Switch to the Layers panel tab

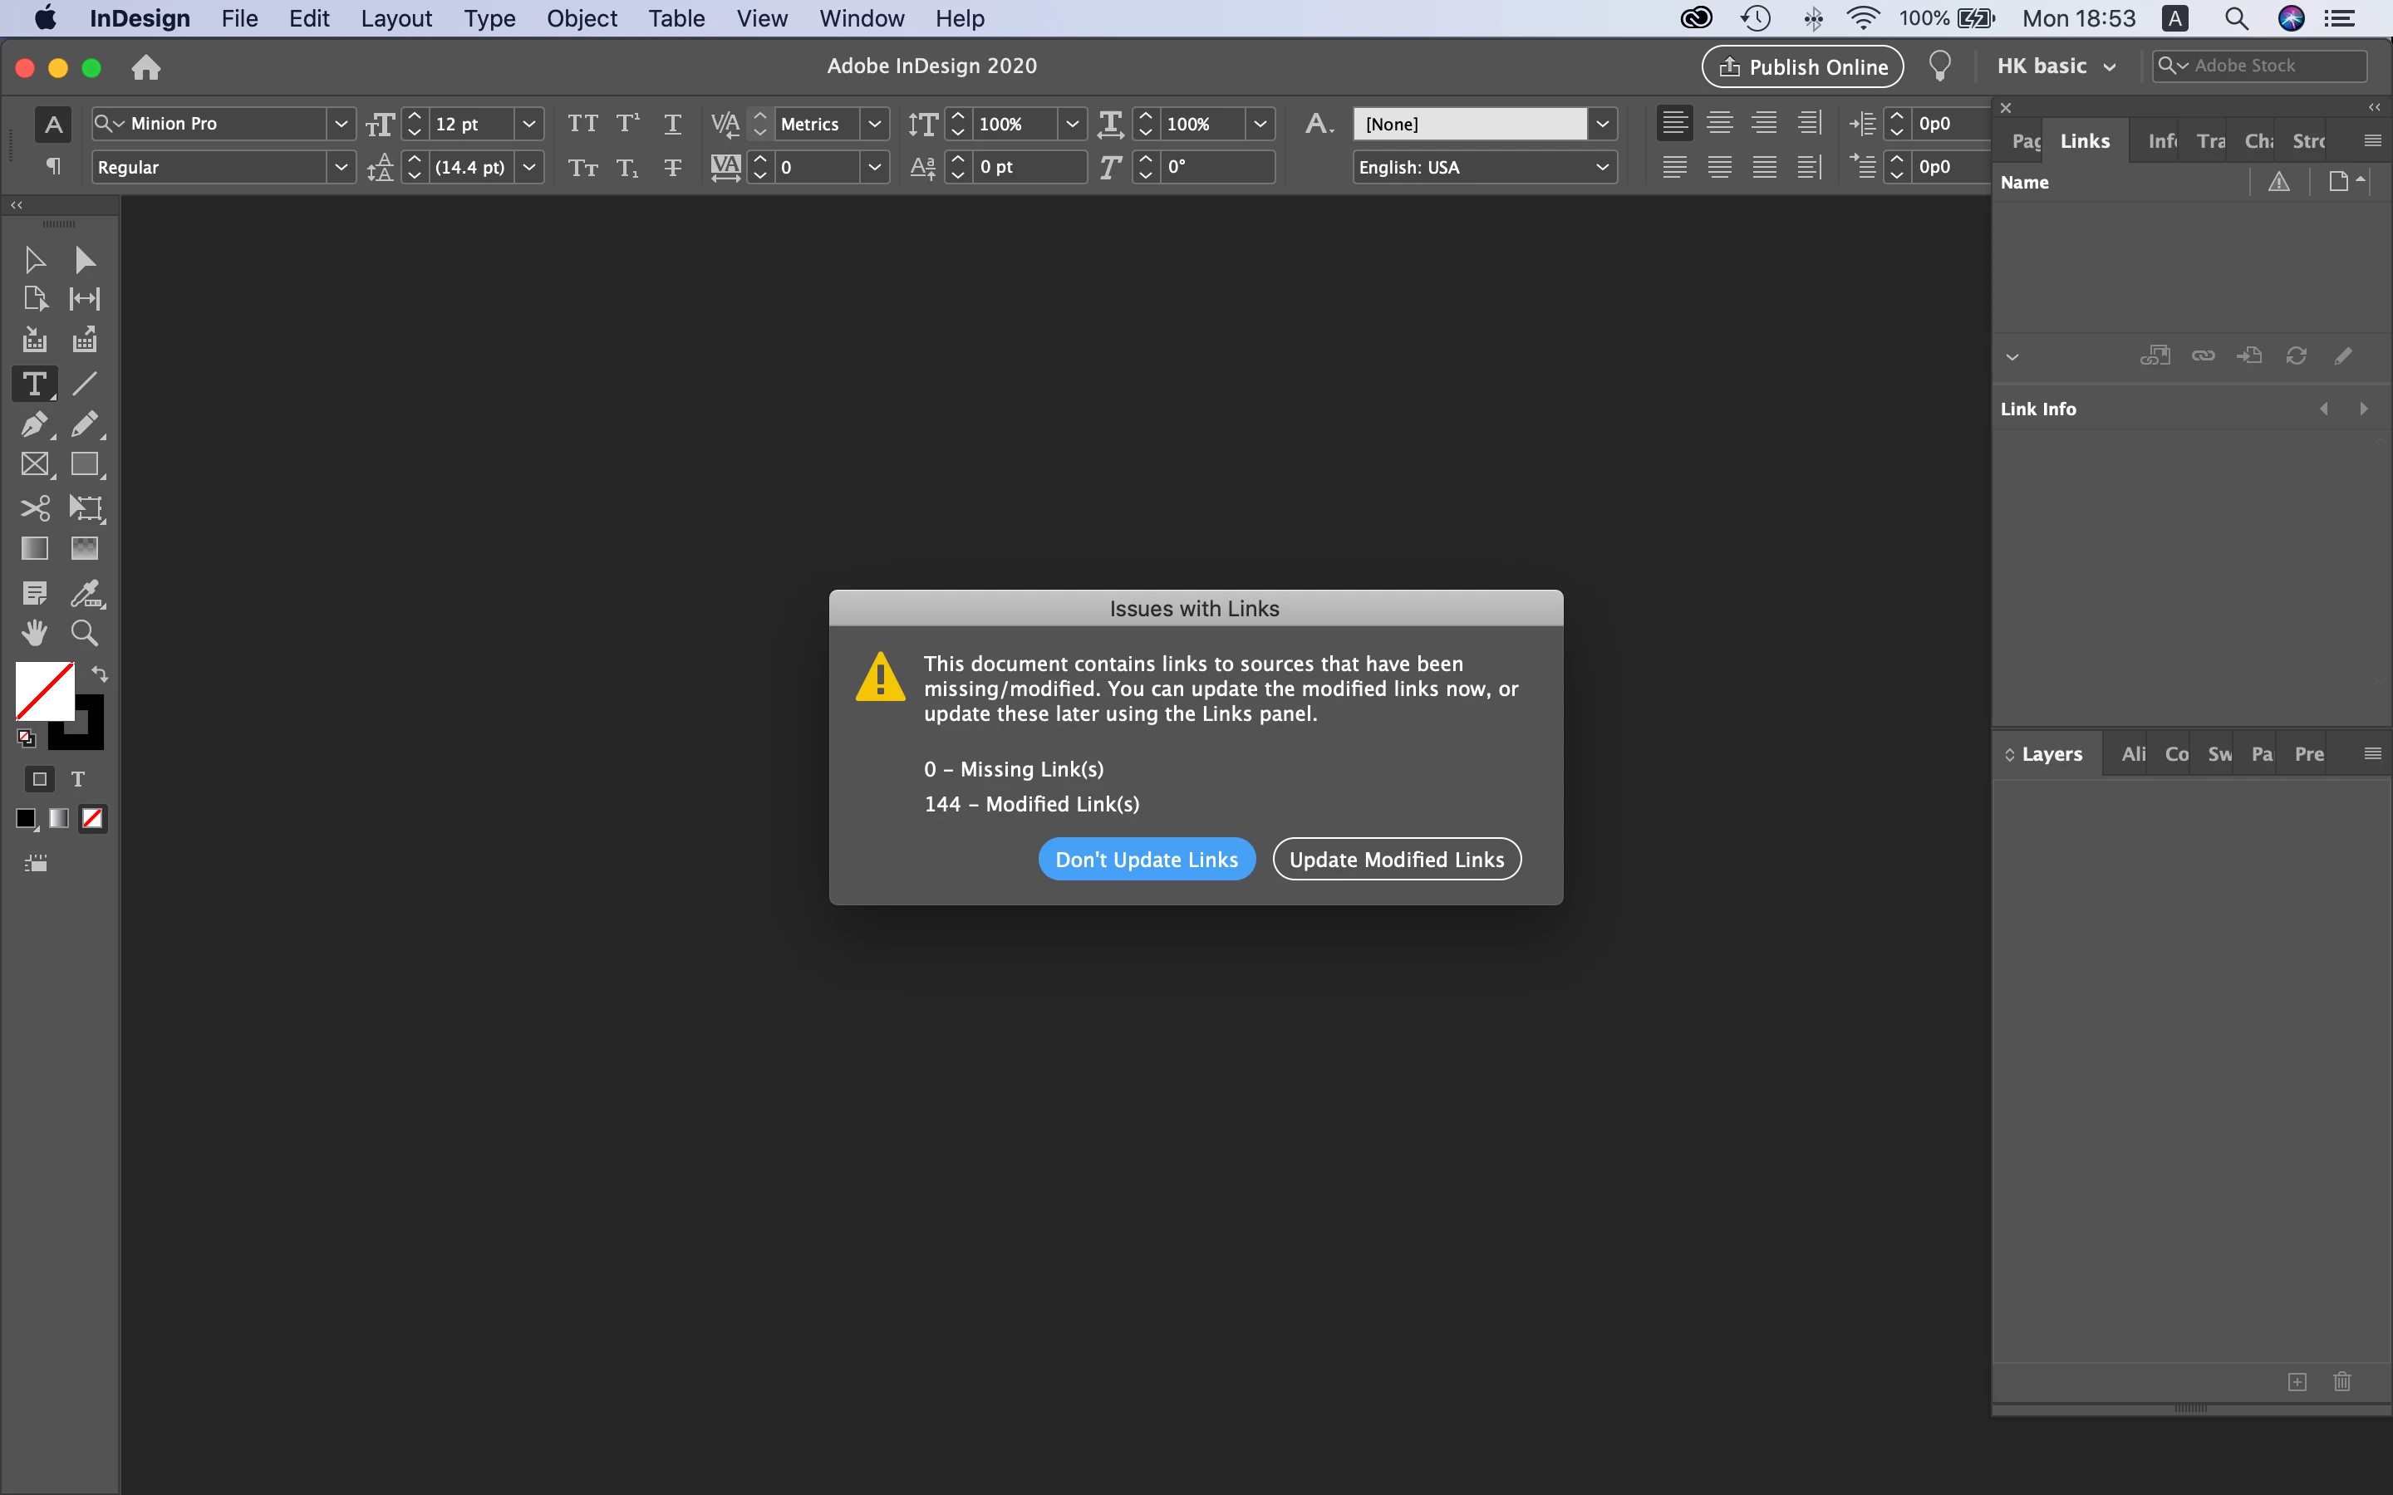coord(2051,754)
